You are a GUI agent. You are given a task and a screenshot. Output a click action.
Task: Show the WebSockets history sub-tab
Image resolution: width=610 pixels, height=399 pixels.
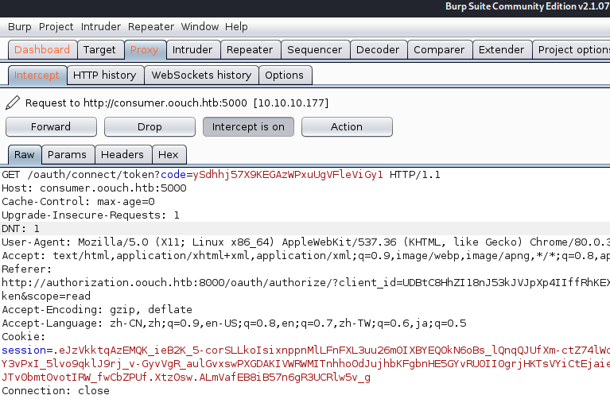[x=201, y=75]
